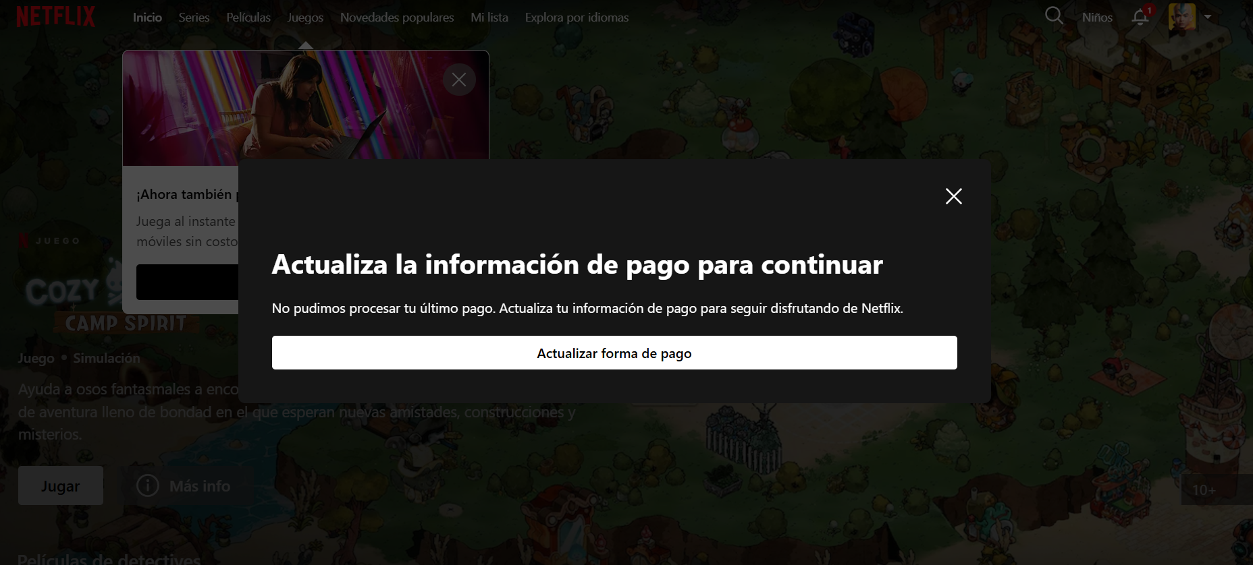Go to the Inicio tab
The height and width of the screenshot is (565, 1253).
[147, 18]
